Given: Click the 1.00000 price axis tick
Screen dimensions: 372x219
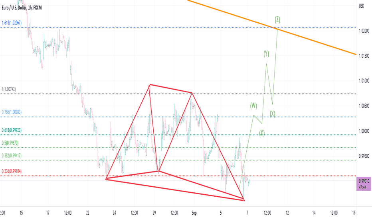Looking at the screenshot, I should click(x=364, y=131).
